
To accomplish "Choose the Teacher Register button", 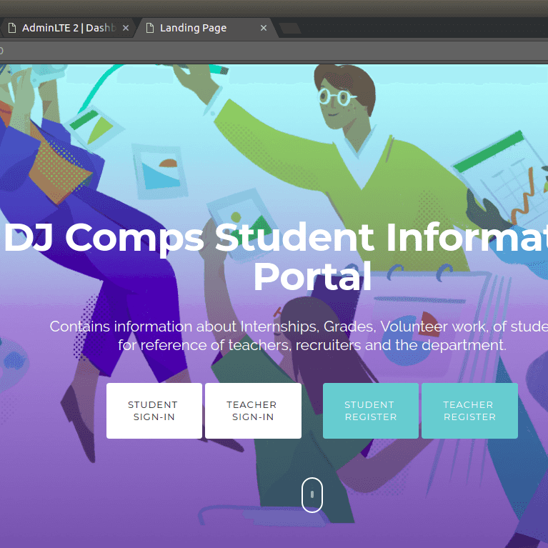I will pos(469,411).
